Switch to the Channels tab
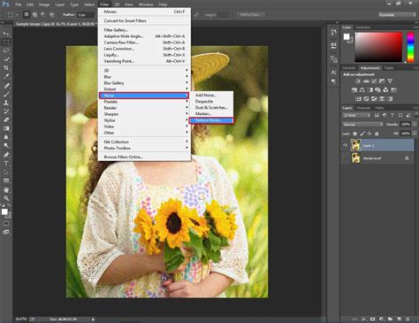The image size is (419, 323). [x=363, y=108]
